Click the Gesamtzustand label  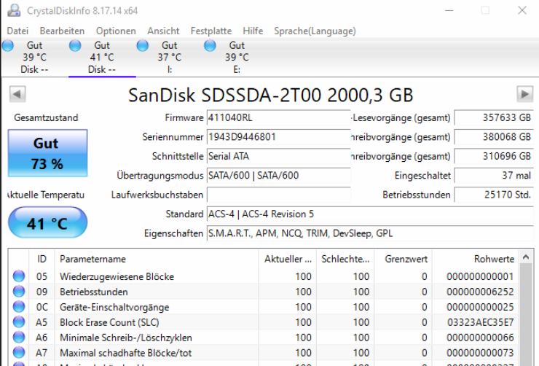[46, 117]
